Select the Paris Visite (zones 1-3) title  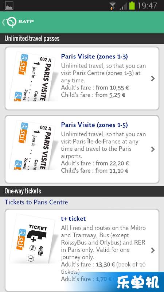(x=94, y=57)
